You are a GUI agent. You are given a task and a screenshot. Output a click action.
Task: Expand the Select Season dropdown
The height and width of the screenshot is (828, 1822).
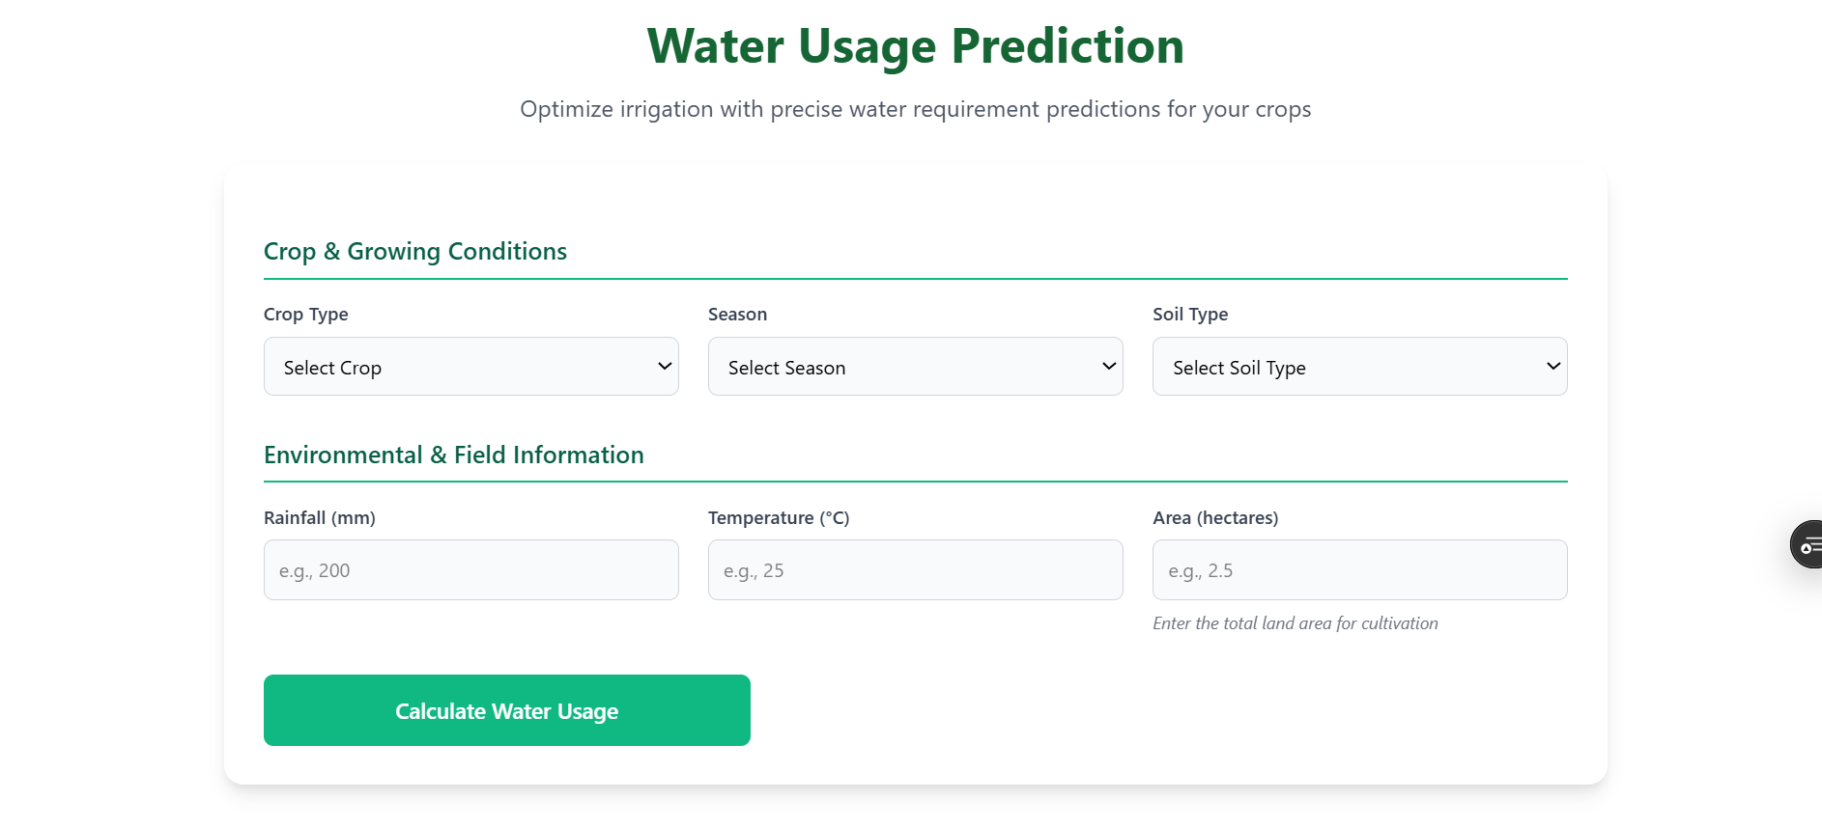tap(915, 367)
